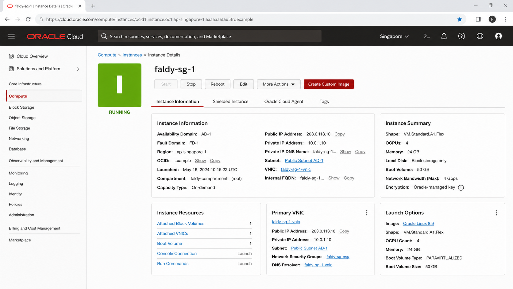This screenshot has width=513, height=289.
Task: Click the green running instance thumbnail
Action: 120,85
